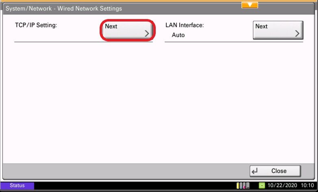Check the black toner level indicator
Image resolution: width=318 pixels, height=192 pixels.
[248, 186]
